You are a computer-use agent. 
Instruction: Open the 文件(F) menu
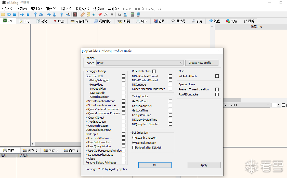coord(7,9)
